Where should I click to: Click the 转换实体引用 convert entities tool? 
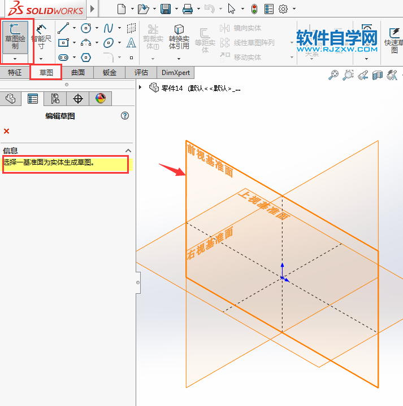[179, 37]
